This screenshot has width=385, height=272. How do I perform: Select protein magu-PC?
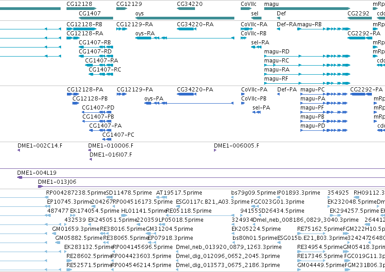[313, 90]
